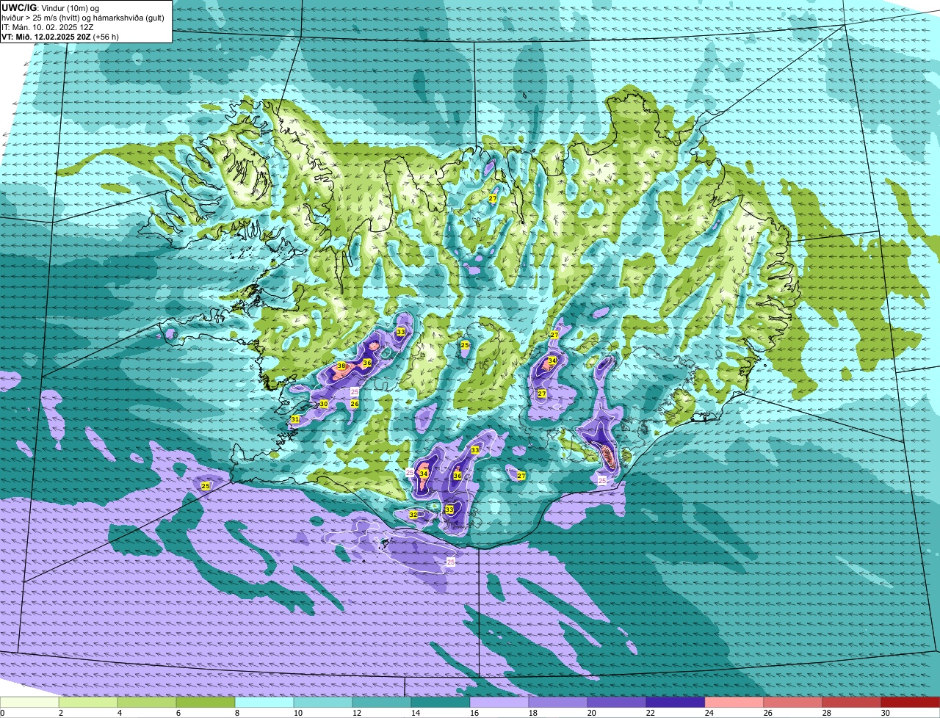This screenshot has height=718, width=940.
Task: Pick the 6–8 m/s olive legend swatch
Action: click(x=206, y=702)
